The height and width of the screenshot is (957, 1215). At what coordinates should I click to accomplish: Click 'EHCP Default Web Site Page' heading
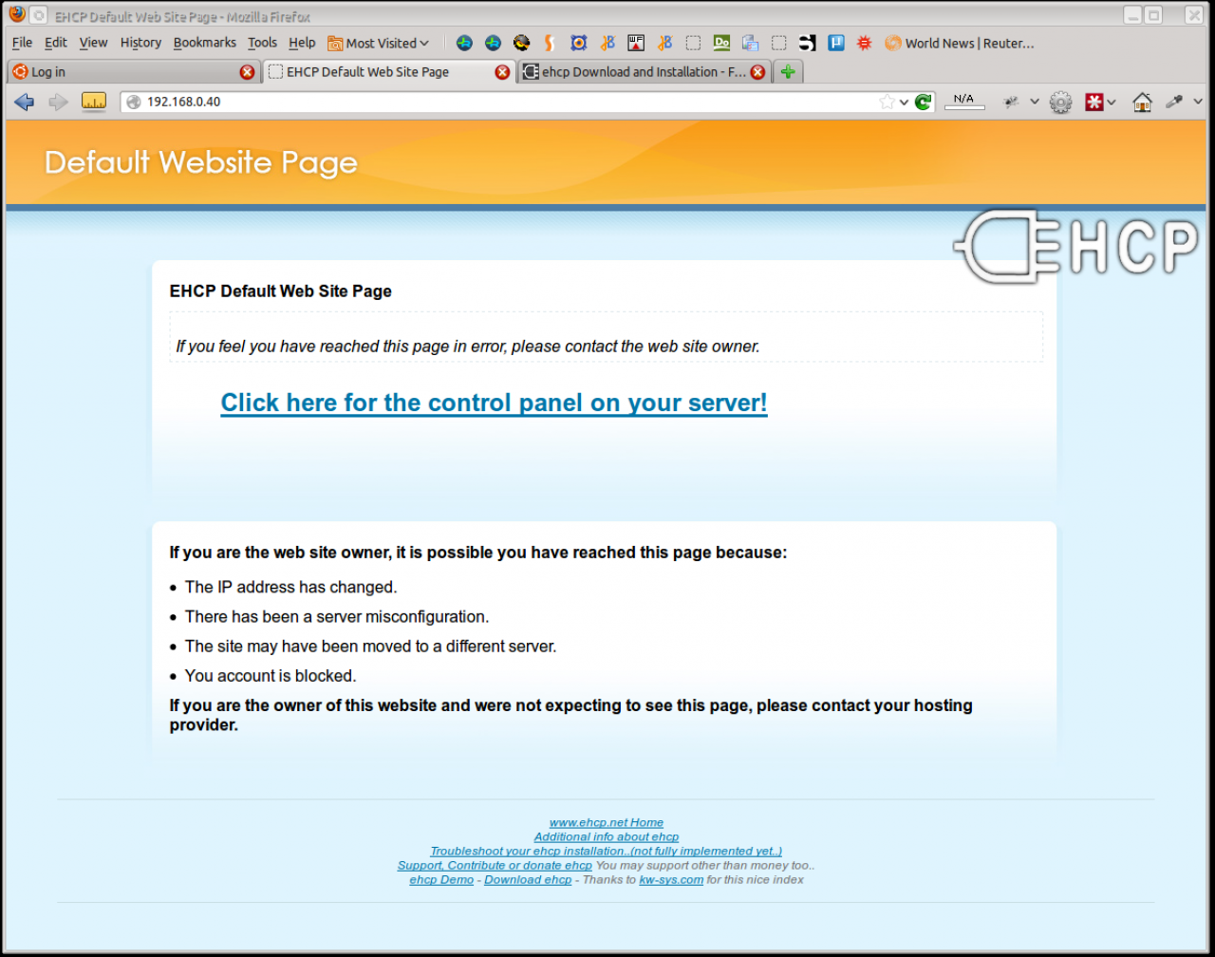[x=280, y=291]
